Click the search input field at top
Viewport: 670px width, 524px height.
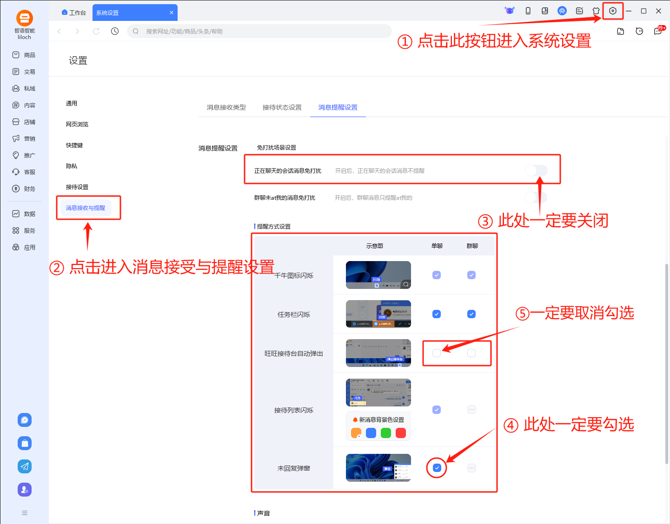coord(259,31)
